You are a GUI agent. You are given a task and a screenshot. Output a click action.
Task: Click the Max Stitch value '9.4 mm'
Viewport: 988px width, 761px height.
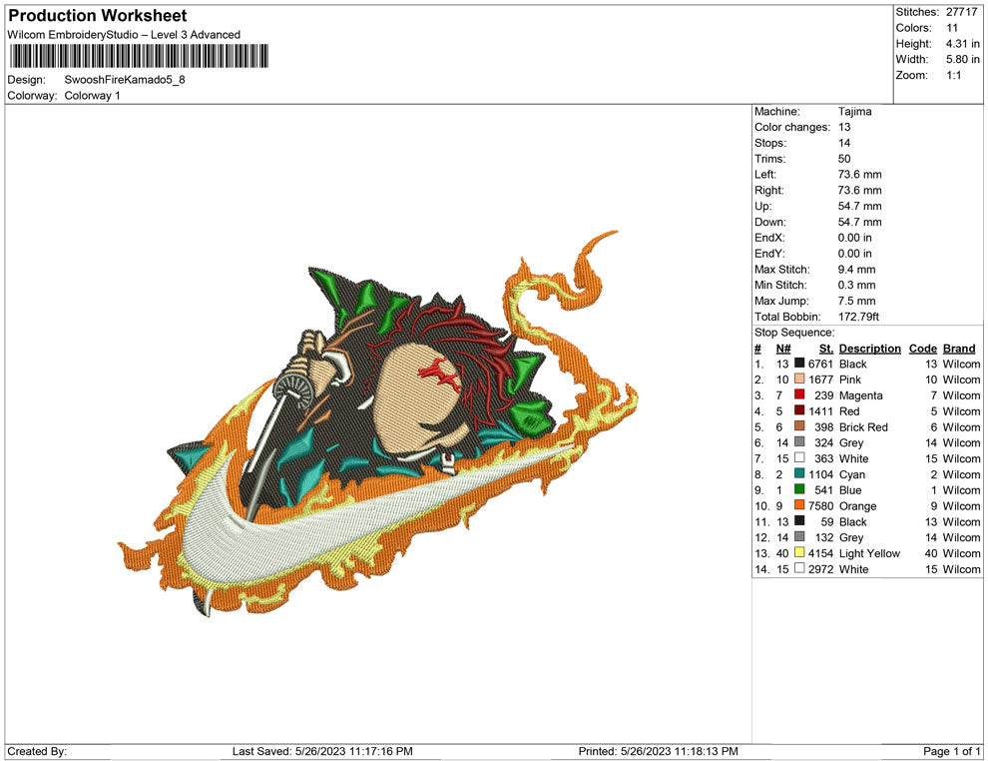[x=856, y=270]
